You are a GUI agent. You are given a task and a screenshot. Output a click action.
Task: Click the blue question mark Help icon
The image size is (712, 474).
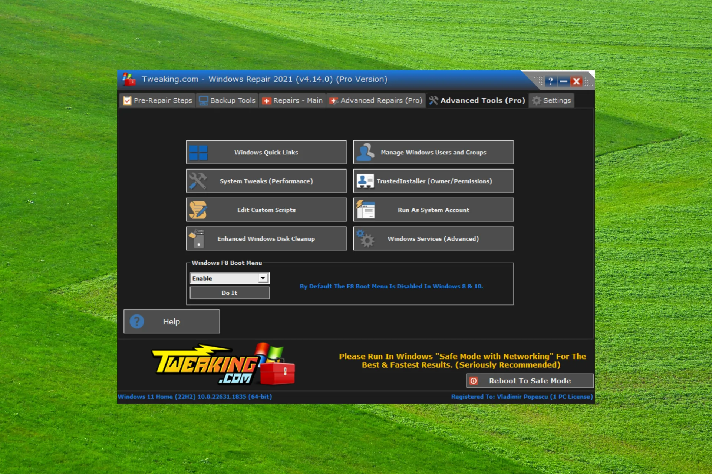137,321
